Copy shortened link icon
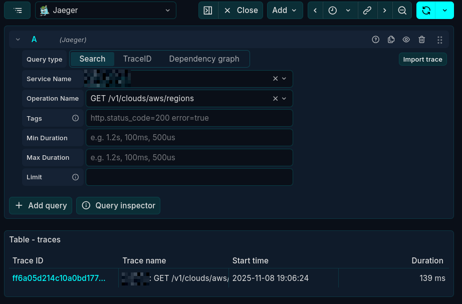 [x=367, y=10]
